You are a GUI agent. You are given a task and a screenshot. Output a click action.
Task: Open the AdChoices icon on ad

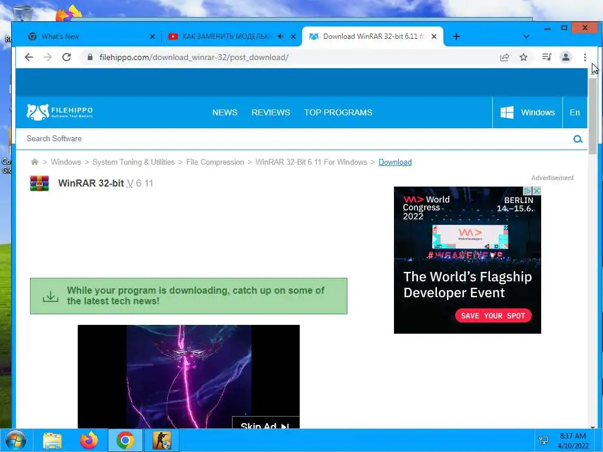click(528, 191)
